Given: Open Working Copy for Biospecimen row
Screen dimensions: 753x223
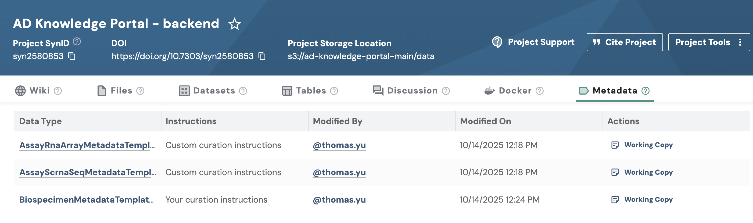Looking at the screenshot, I should tap(648, 200).
